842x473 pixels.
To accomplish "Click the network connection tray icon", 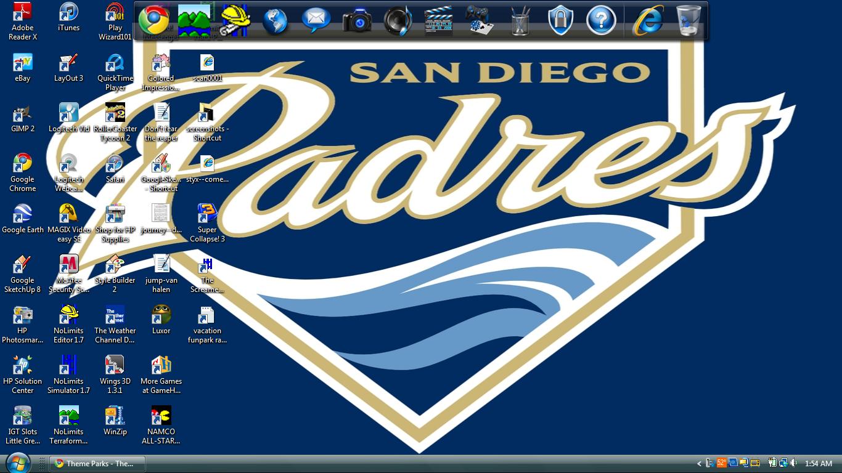I will 783,463.
